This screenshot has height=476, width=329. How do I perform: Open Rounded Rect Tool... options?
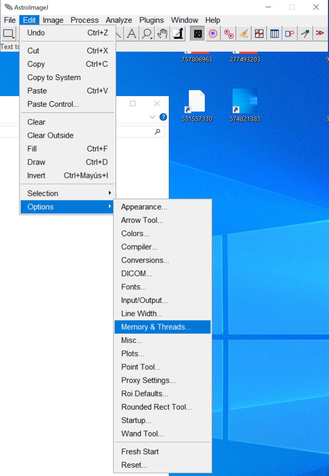point(163,407)
